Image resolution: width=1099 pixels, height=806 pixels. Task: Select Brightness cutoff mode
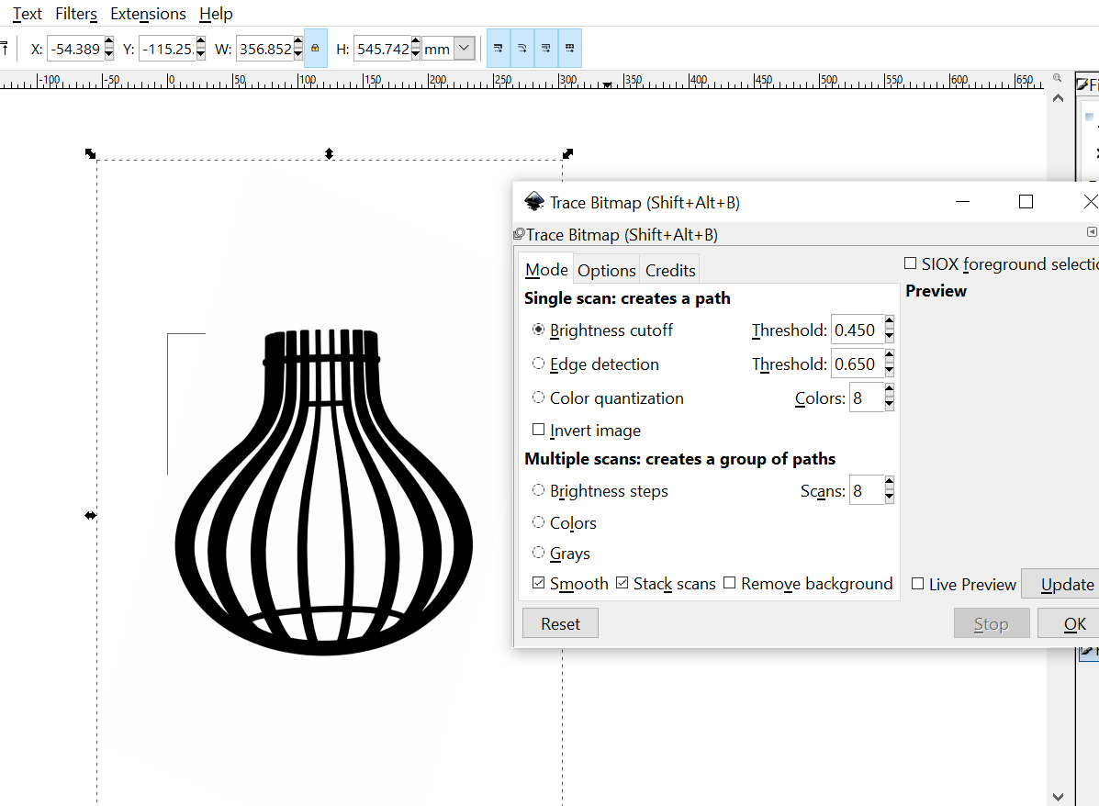click(538, 330)
